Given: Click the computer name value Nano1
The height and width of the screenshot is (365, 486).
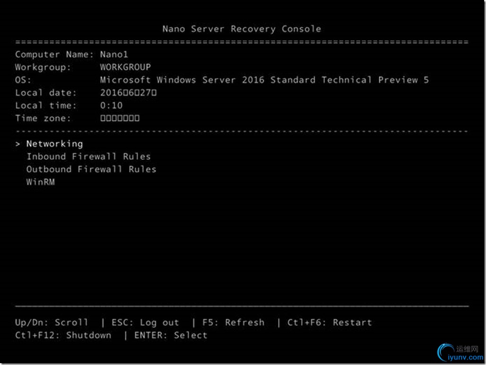Looking at the screenshot, I should click(x=114, y=54).
